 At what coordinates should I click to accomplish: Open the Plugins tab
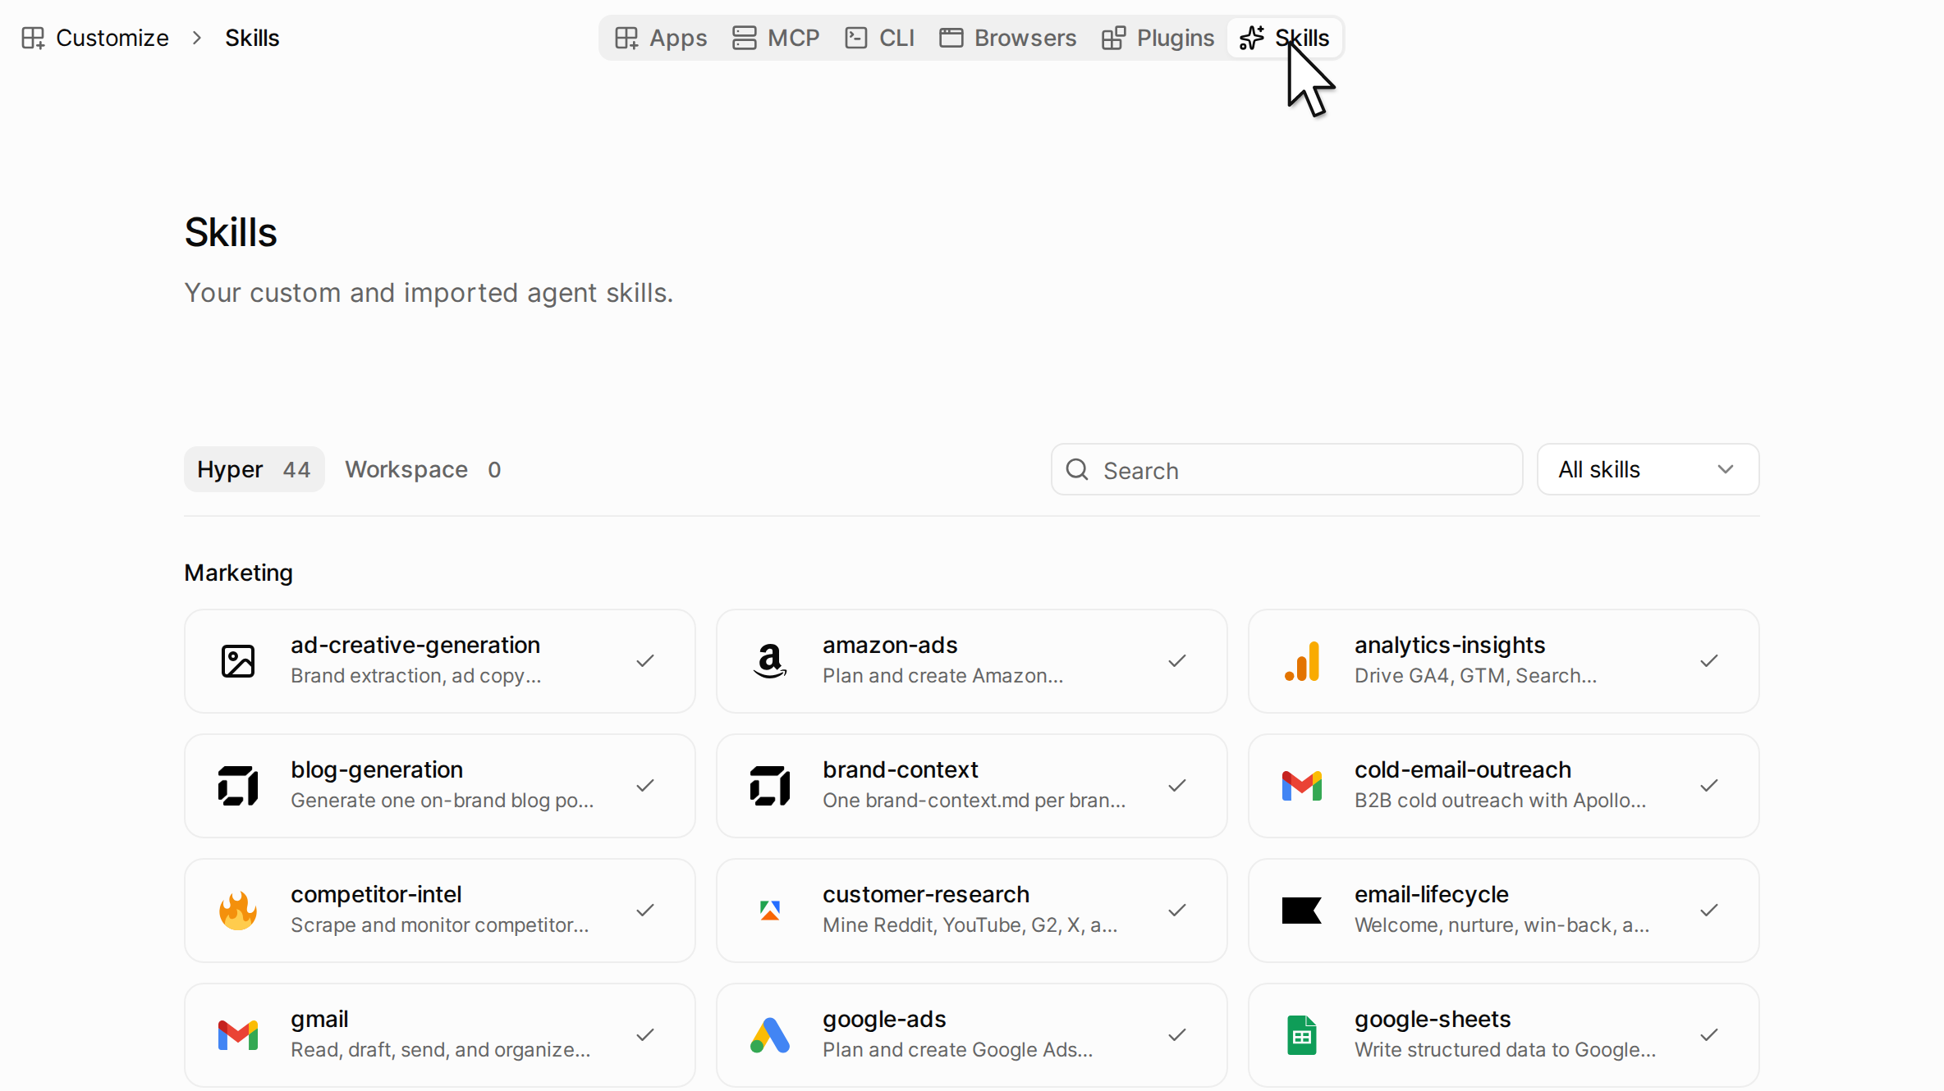click(1158, 38)
